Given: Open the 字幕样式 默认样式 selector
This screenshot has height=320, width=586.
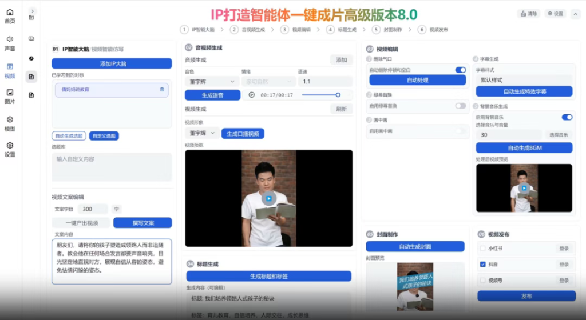Looking at the screenshot, I should tap(524, 80).
